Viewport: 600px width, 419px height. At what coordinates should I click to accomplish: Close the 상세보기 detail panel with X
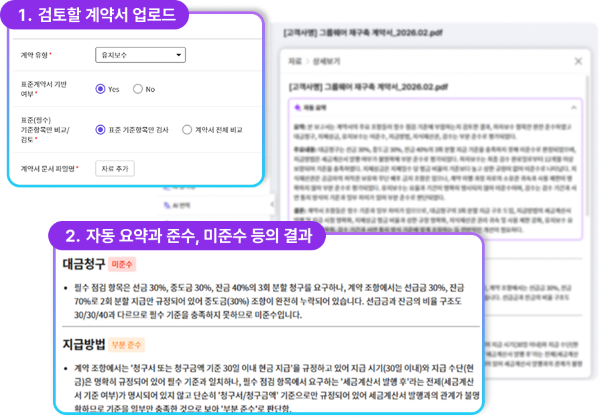579,62
